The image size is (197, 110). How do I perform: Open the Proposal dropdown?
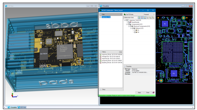tap(149, 14)
